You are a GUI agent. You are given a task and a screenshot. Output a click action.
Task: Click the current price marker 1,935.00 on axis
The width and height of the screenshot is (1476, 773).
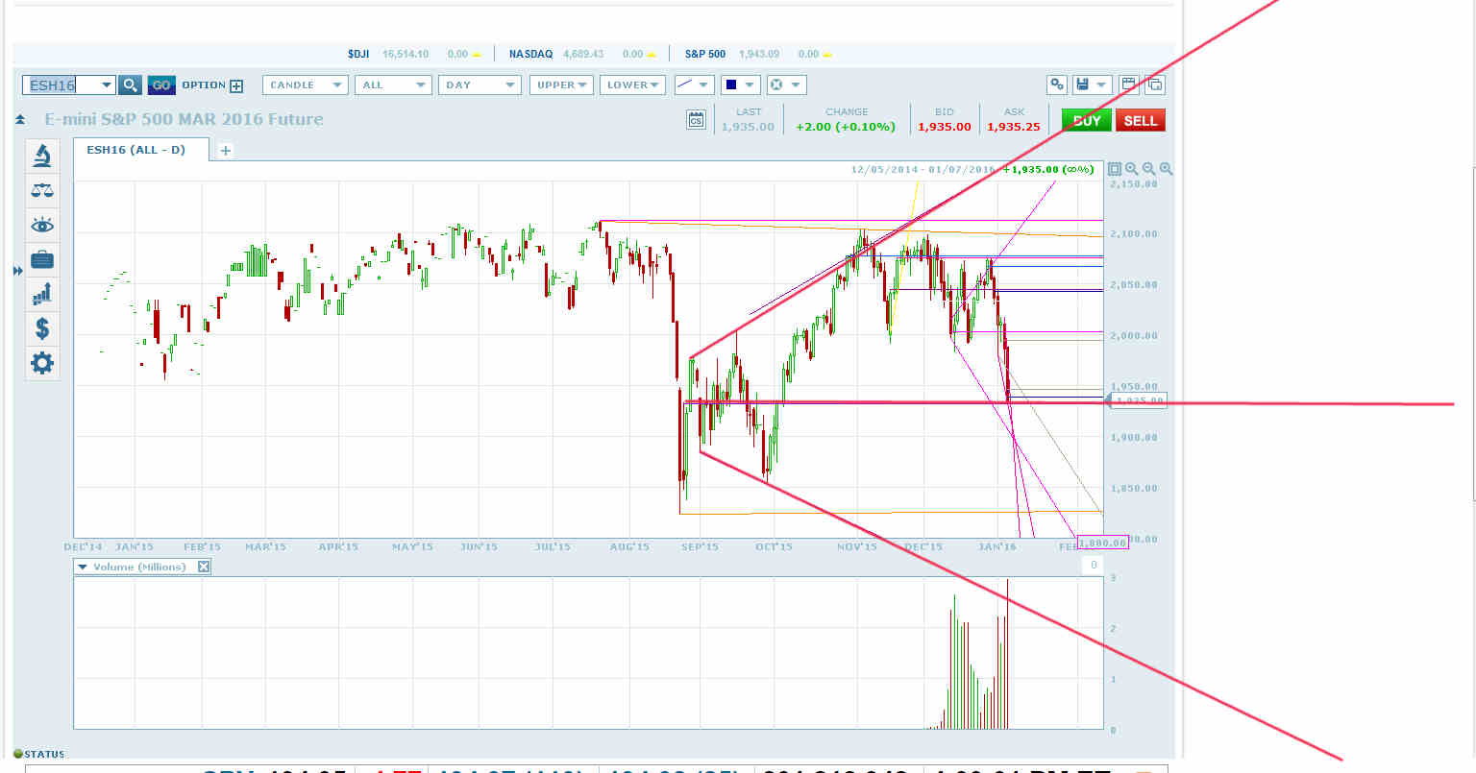[x=1139, y=400]
